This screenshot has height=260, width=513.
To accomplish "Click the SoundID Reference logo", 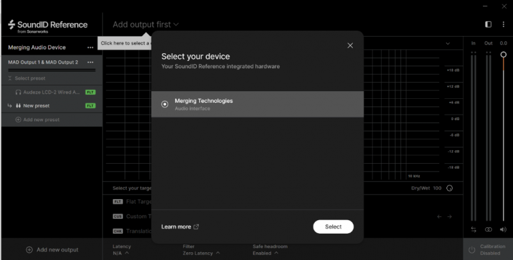I will 47,26.
